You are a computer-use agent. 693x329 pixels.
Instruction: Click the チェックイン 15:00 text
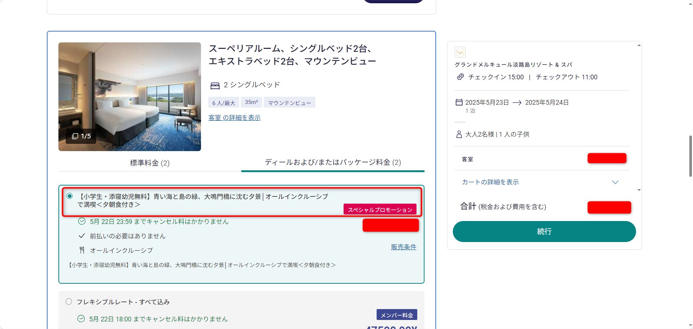(x=496, y=77)
